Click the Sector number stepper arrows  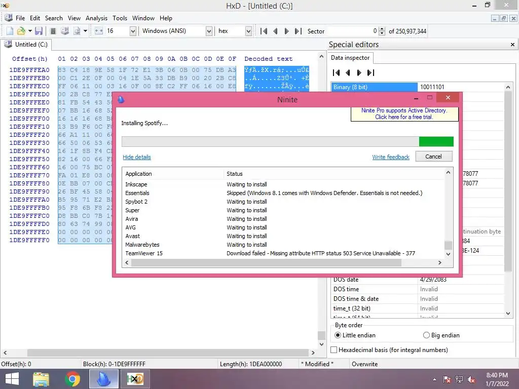pos(382,31)
